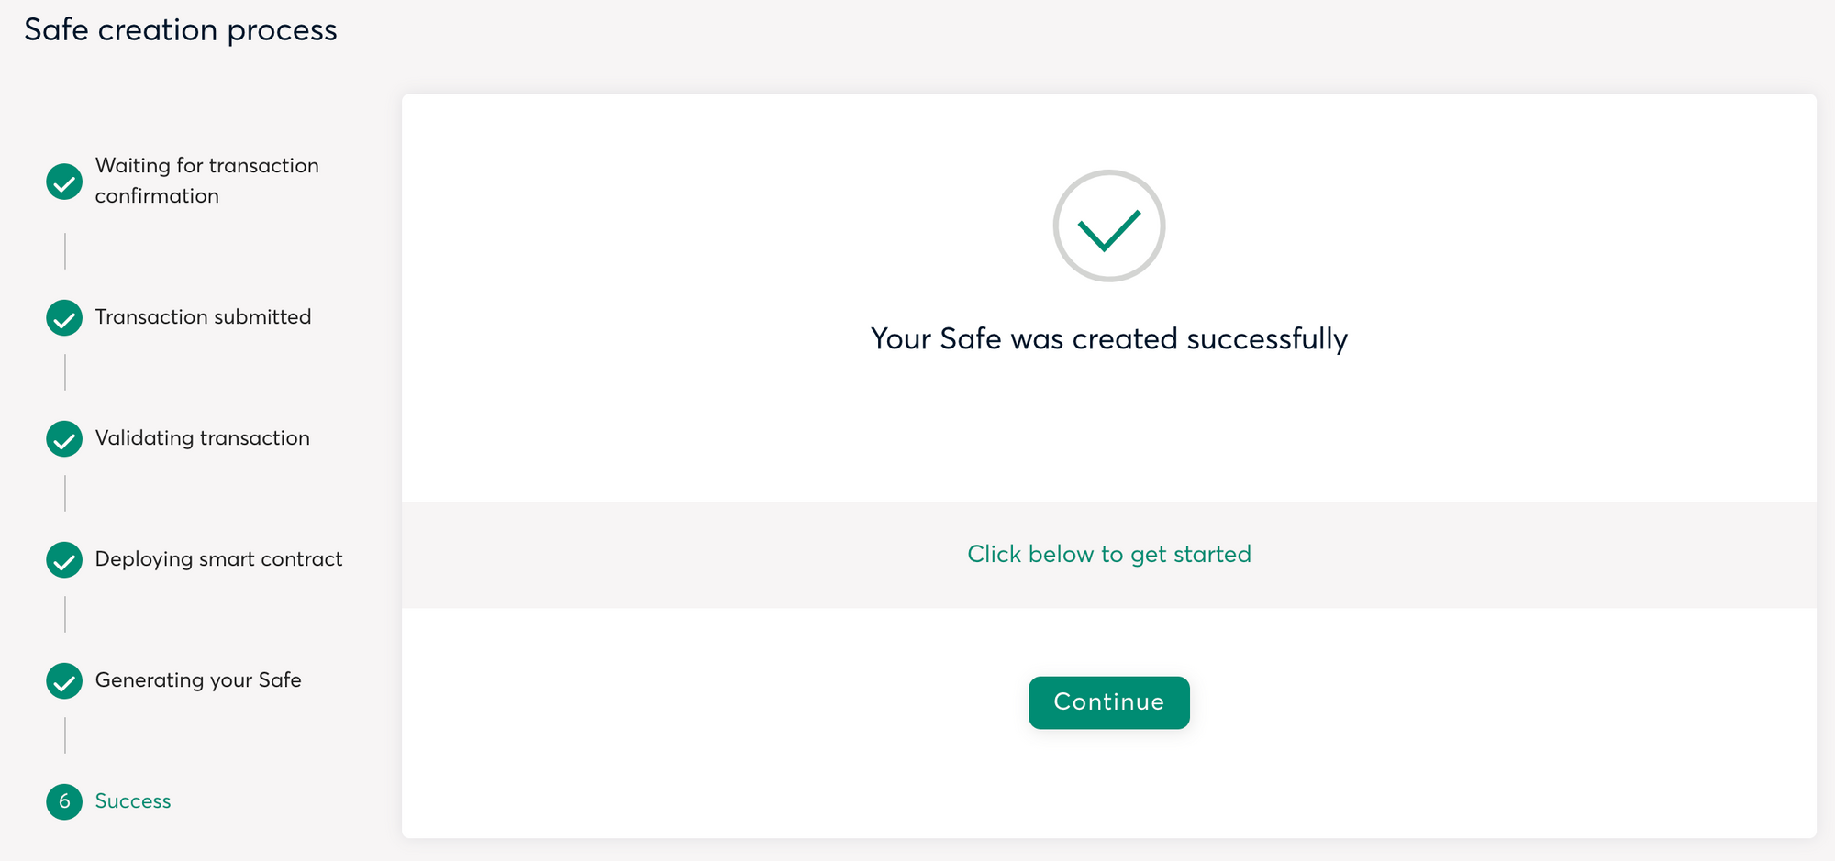The width and height of the screenshot is (1835, 861).
Task: Click the grey get started banner strip
Action: (x=1108, y=555)
